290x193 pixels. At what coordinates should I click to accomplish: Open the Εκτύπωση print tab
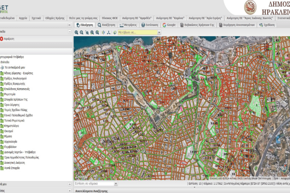[150, 25]
